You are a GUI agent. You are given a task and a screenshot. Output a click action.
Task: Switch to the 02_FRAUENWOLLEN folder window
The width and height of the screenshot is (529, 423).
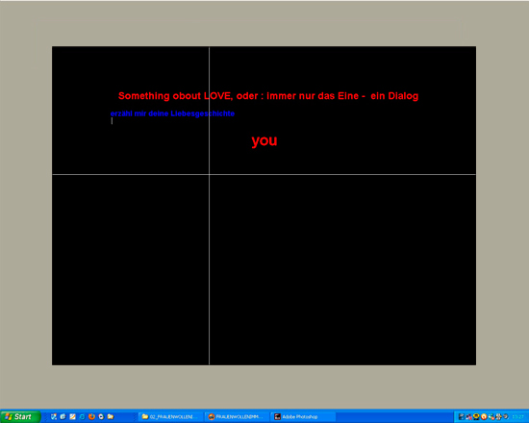click(170, 417)
